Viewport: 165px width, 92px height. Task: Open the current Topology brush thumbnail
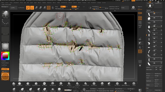point(5,14)
